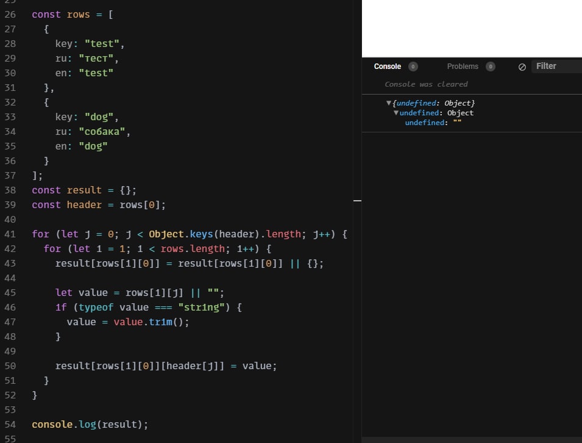
Task: Click the 'en: "test"' line
Action: tap(84, 73)
